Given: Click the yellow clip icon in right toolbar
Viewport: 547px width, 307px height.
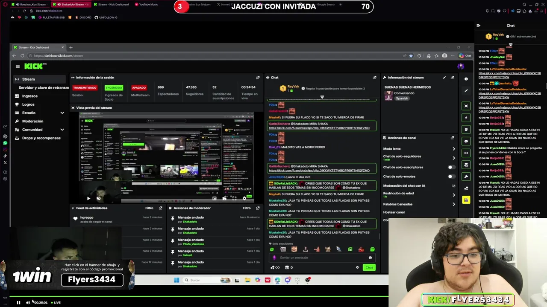Looking at the screenshot, I should click(x=466, y=200).
